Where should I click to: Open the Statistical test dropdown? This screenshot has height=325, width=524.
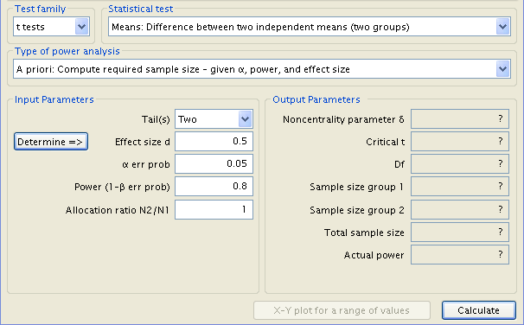point(310,27)
